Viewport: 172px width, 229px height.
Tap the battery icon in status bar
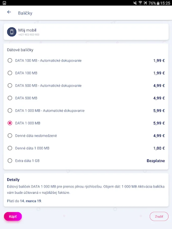[159, 3]
